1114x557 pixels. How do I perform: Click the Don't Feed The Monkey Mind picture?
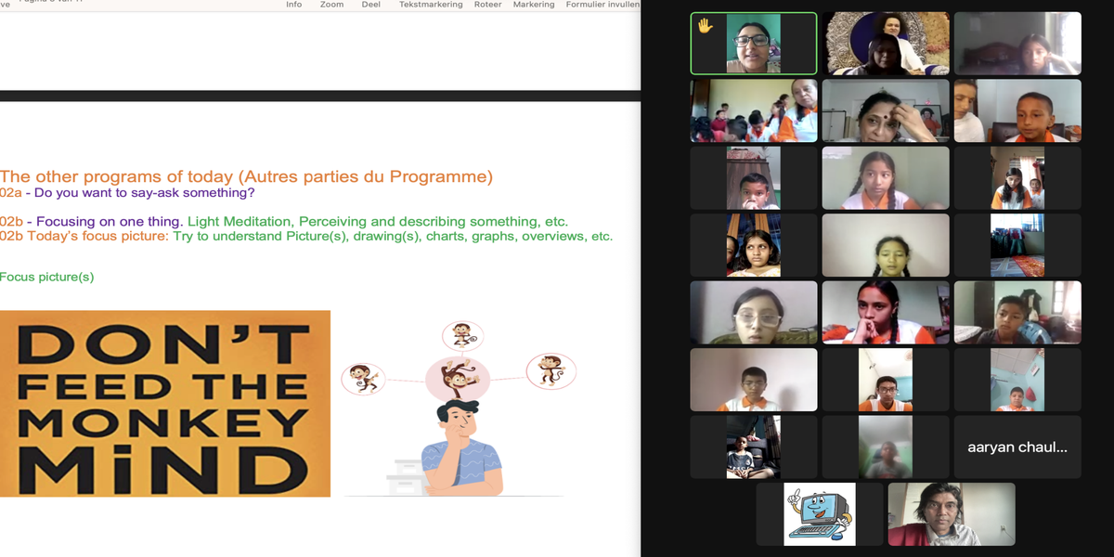pos(165,403)
